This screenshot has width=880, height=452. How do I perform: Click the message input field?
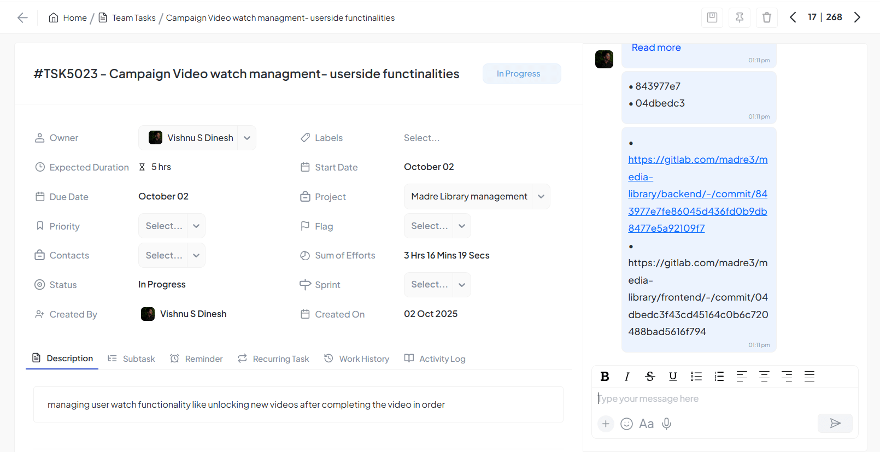725,398
